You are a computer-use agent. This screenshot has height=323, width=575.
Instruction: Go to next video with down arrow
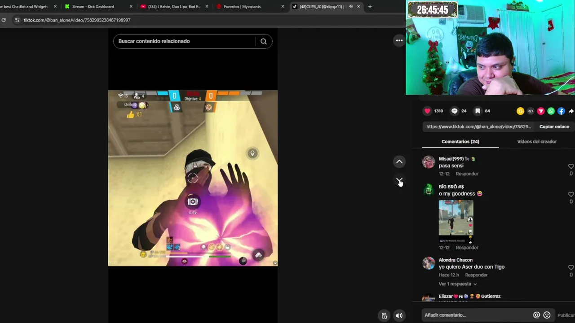coord(399,180)
